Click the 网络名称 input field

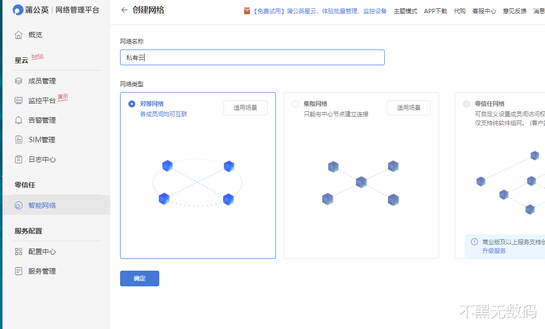252,57
